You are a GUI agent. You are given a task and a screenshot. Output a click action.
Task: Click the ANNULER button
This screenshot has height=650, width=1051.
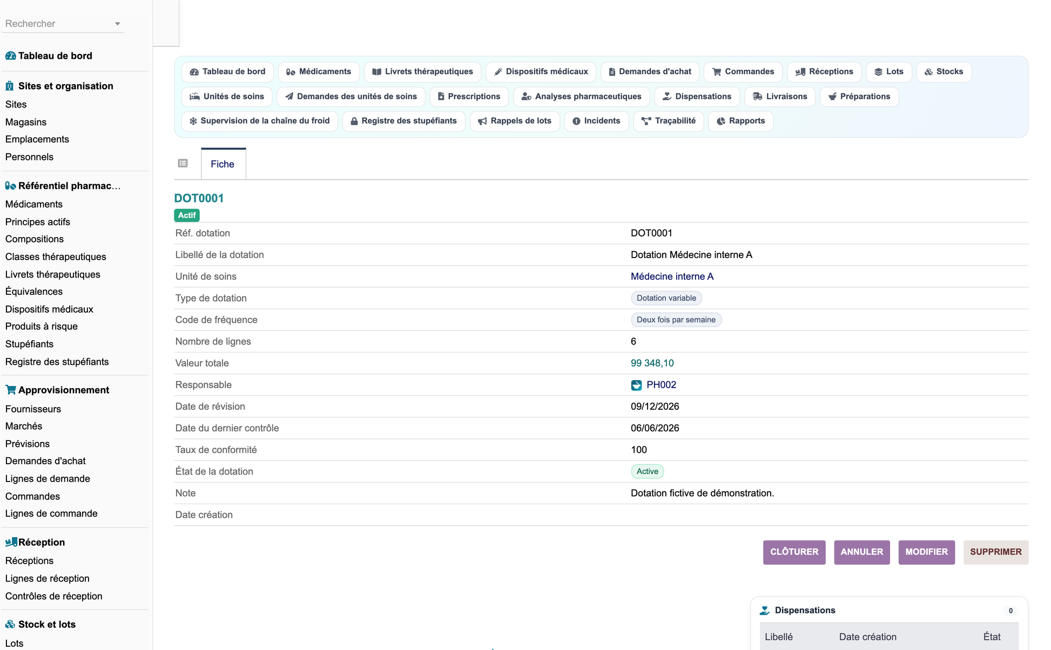point(861,552)
